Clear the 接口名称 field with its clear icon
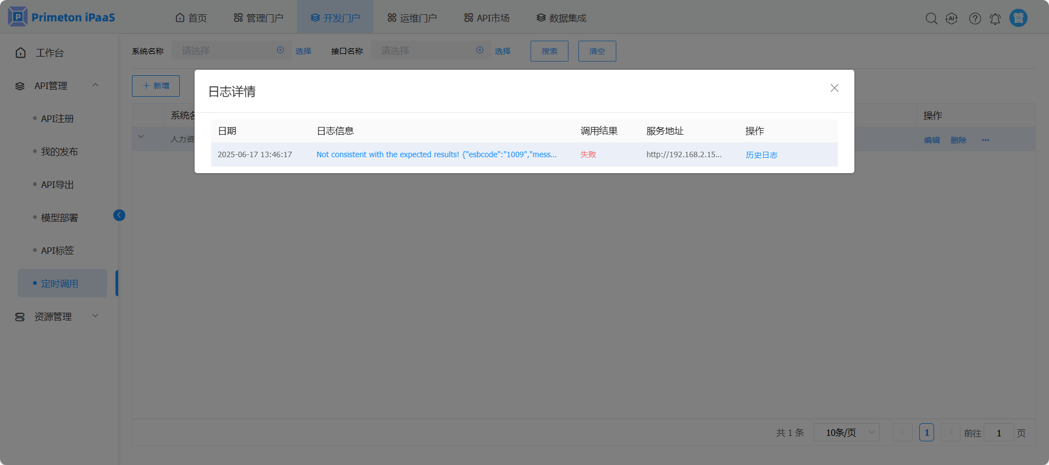This screenshot has width=1049, height=465. point(480,51)
